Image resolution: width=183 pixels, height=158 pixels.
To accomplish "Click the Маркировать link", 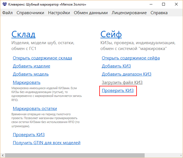I will (x=27, y=82).
